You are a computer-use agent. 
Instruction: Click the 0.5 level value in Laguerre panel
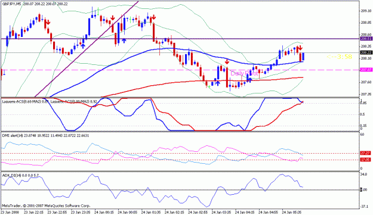[363, 114]
